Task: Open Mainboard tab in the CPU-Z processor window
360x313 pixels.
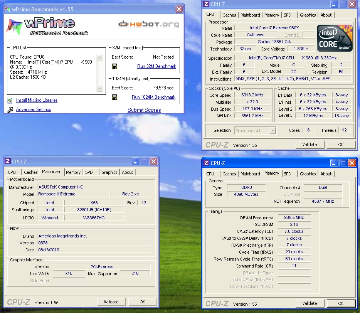Action: click(x=250, y=15)
